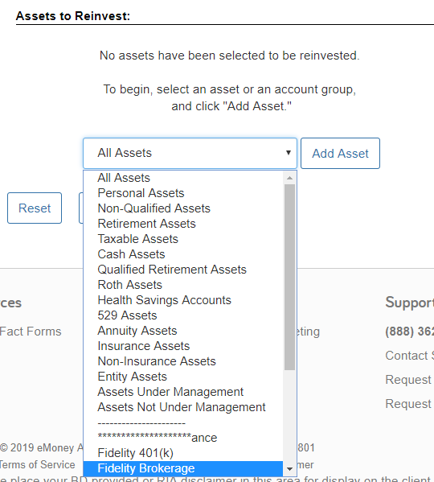The width and height of the screenshot is (434, 482).
Task: Select Non-Qualified Assets option
Action: (x=183, y=208)
